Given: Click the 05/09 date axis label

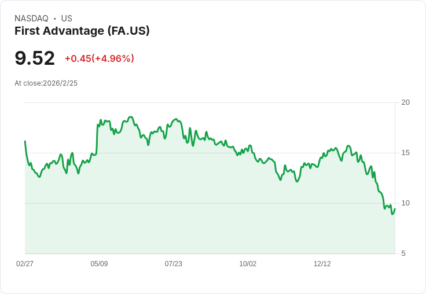Looking at the screenshot, I should pyautogui.click(x=99, y=263).
